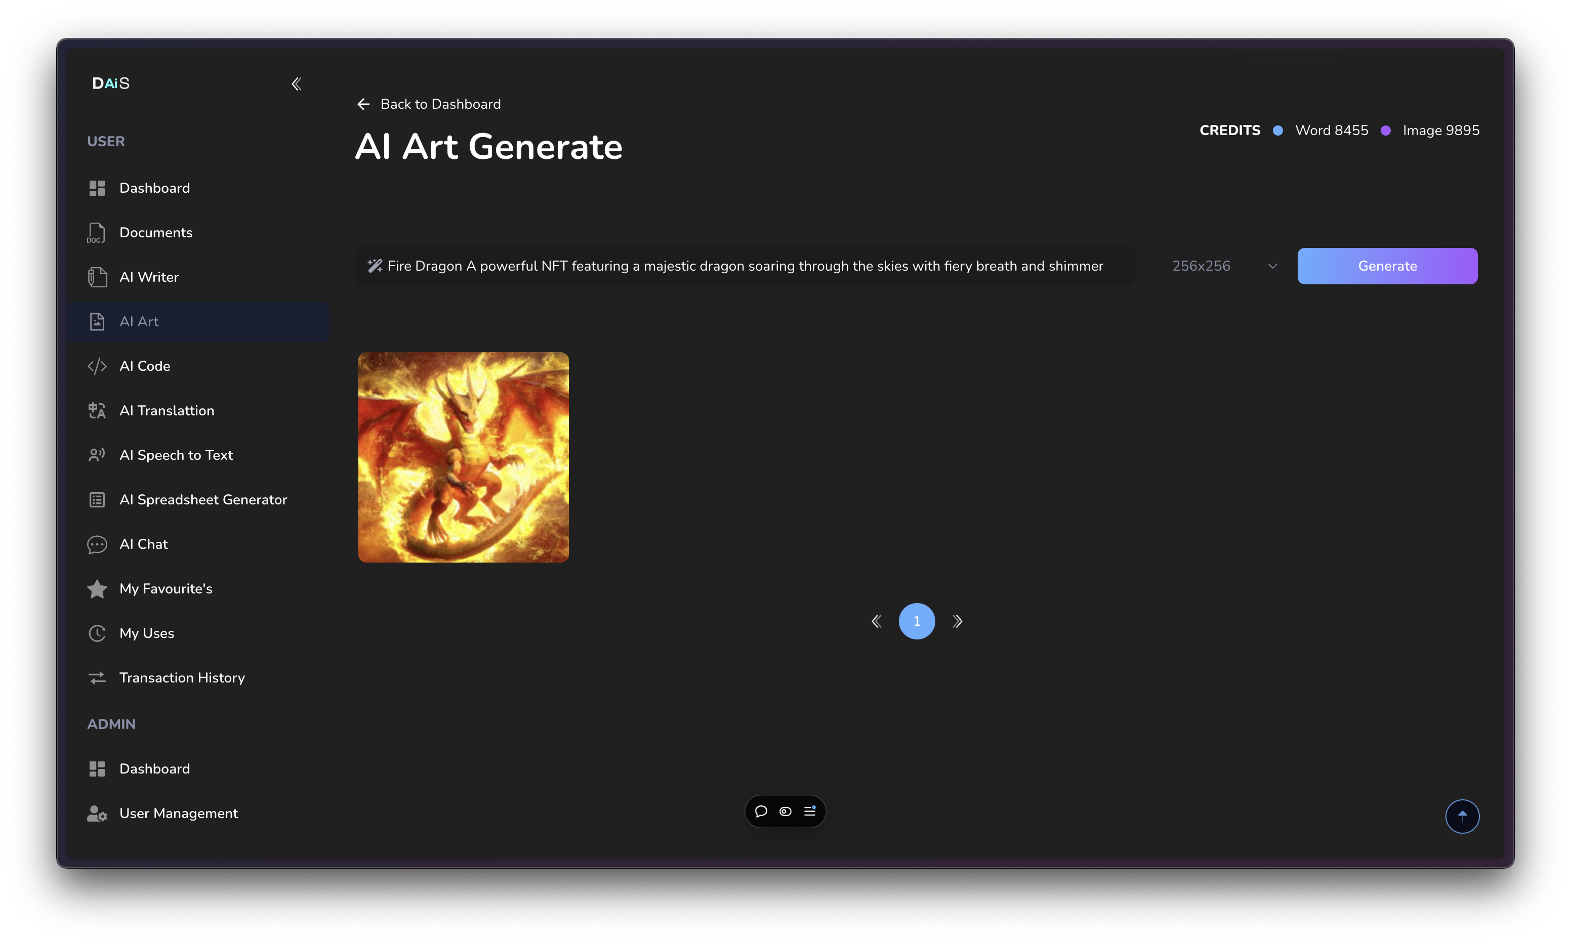Open the list menu in floating toolbar
The height and width of the screenshot is (943, 1571).
[x=810, y=811]
